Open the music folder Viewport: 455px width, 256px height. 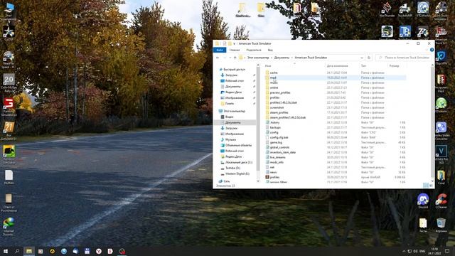[x=274, y=82]
